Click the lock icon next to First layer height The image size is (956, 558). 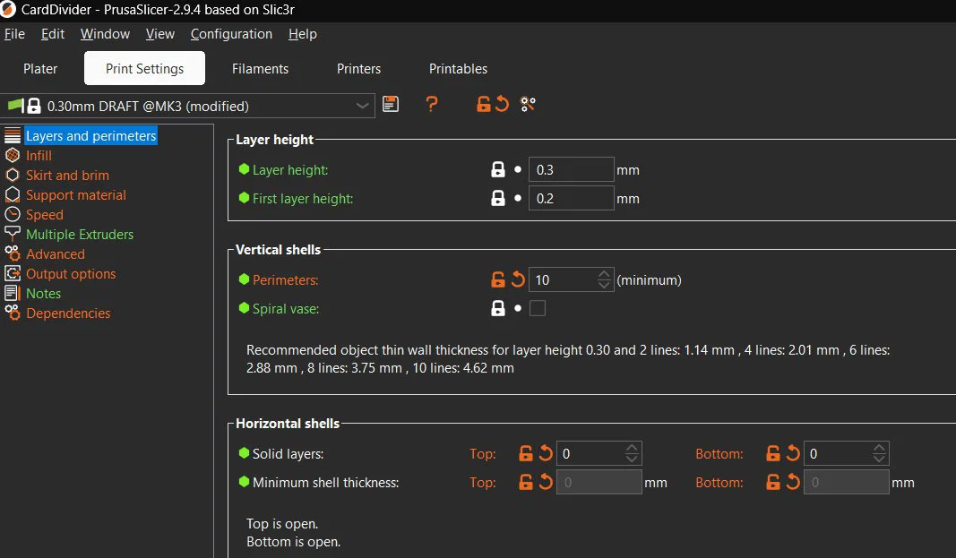point(498,198)
